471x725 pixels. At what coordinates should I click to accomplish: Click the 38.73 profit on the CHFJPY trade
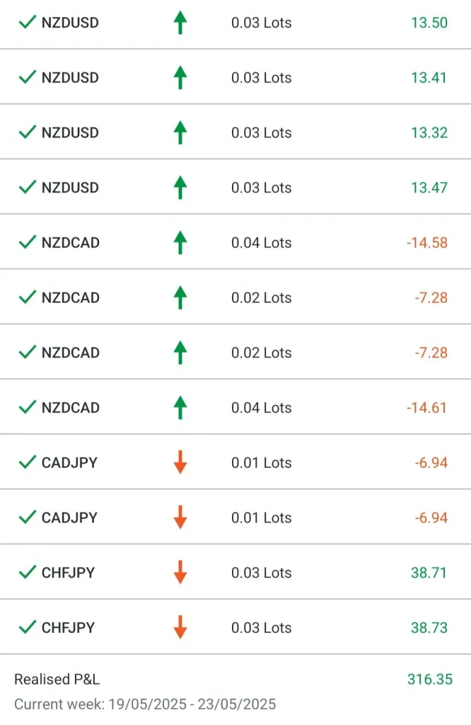pos(429,627)
